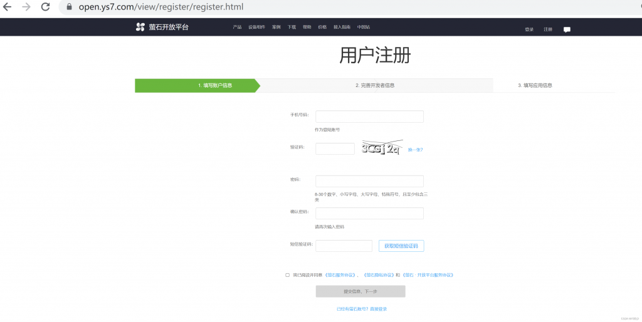Click the 获取短信验证码 button
Image resolution: width=642 pixels, height=322 pixels.
(401, 246)
